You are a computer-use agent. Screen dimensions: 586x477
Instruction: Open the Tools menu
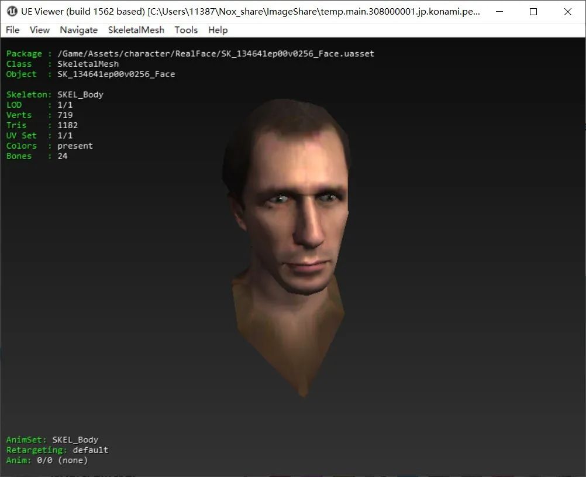186,30
